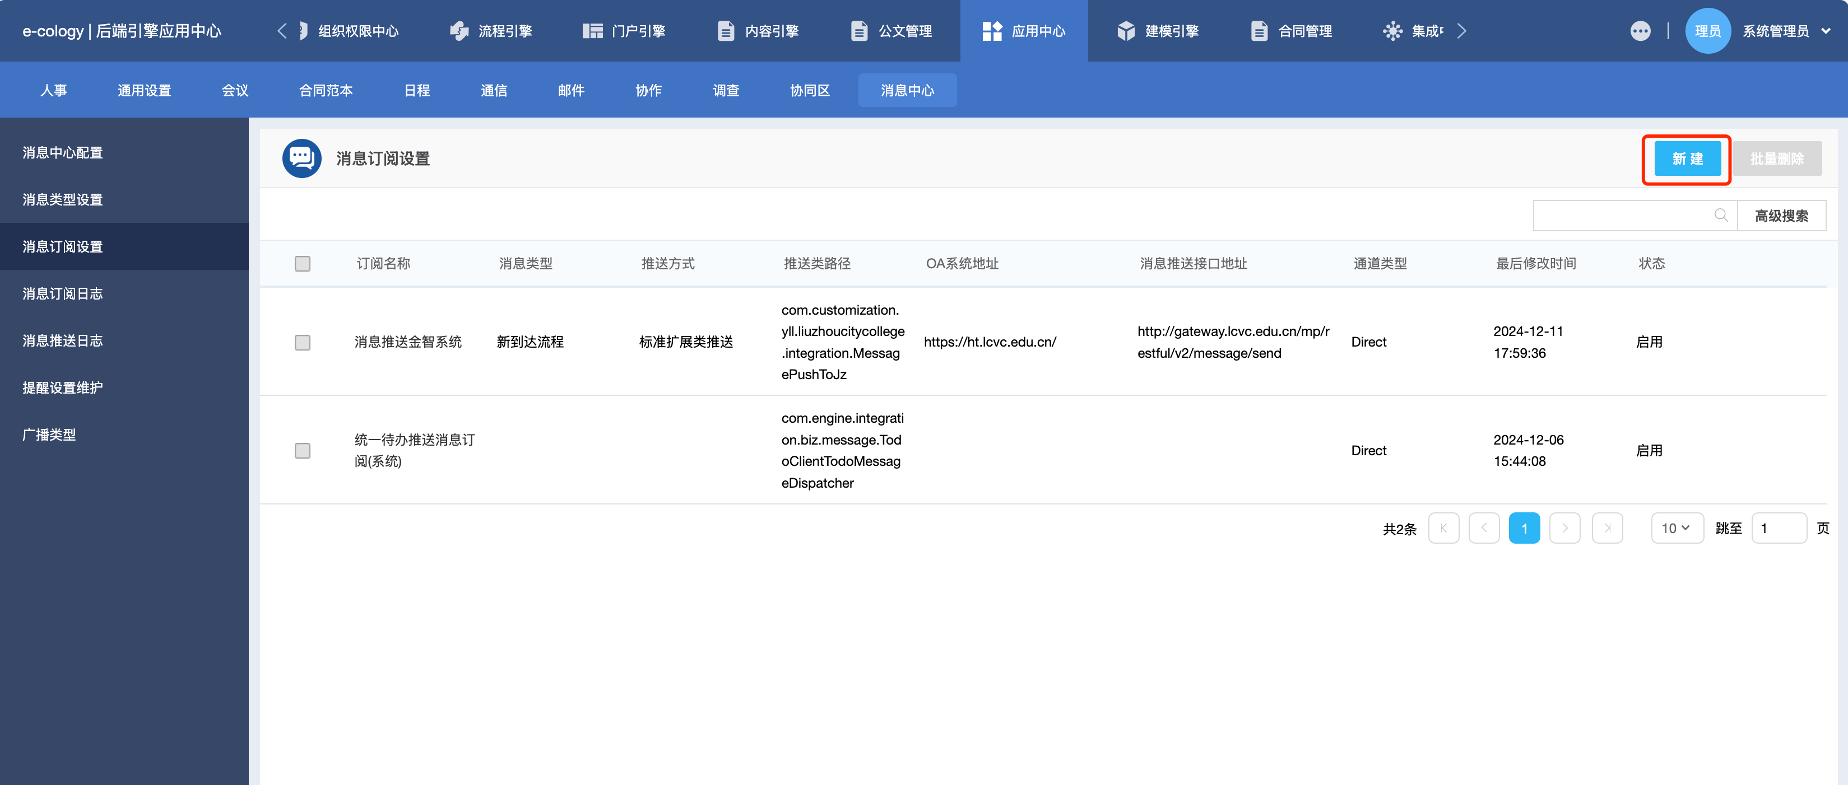
Task: Switch to the 协作 tab
Action: coord(648,90)
